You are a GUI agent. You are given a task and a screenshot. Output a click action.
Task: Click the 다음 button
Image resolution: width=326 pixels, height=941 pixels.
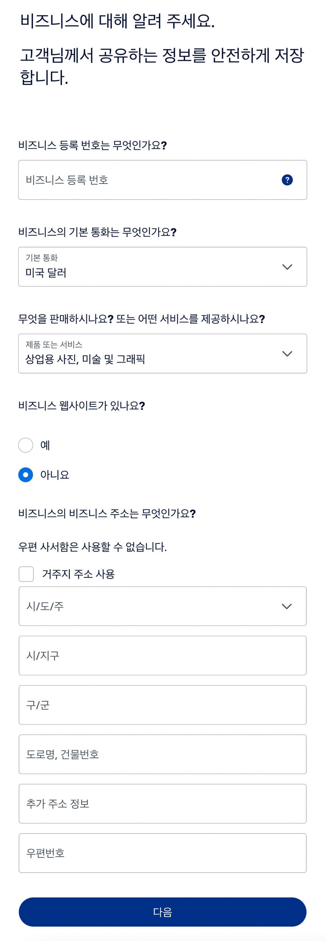pyautogui.click(x=163, y=912)
